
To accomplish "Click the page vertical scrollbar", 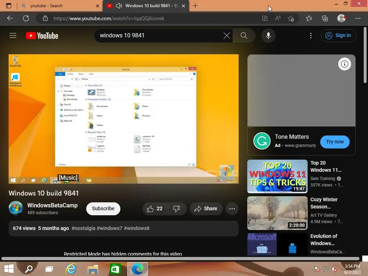I will coord(365,55).
